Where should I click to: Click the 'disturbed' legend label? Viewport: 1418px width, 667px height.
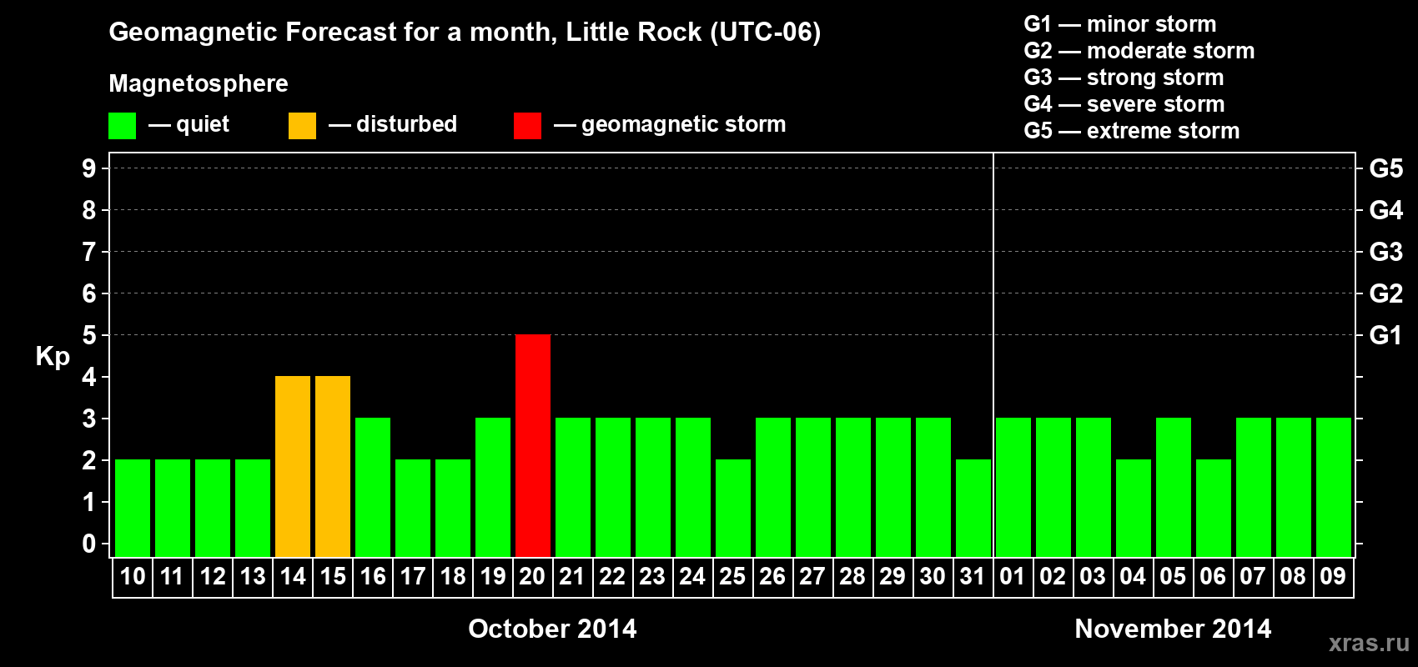[407, 124]
